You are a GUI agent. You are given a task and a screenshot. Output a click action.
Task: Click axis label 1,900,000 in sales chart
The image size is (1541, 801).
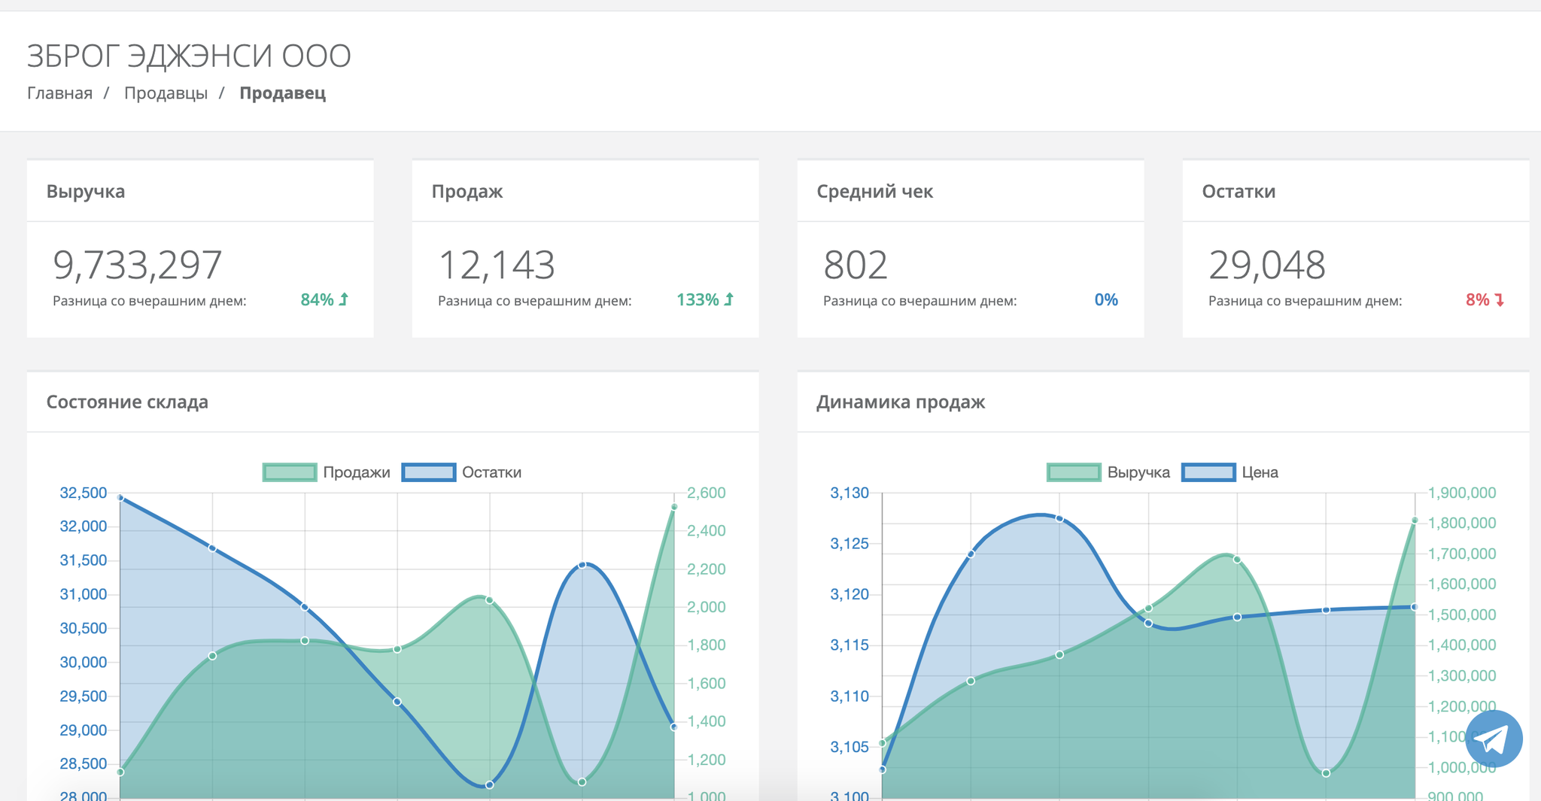pyautogui.click(x=1462, y=493)
